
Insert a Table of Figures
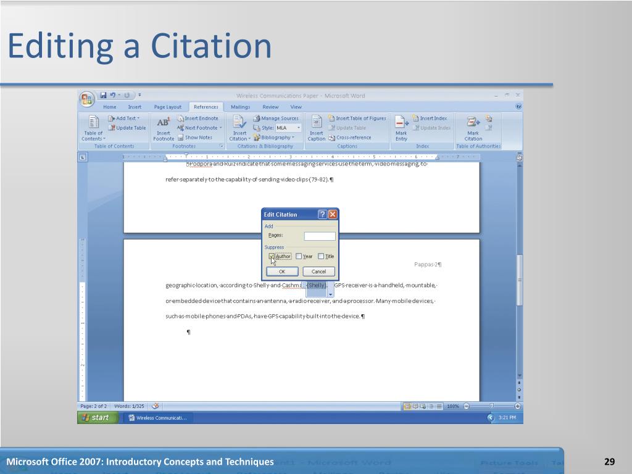click(x=357, y=118)
